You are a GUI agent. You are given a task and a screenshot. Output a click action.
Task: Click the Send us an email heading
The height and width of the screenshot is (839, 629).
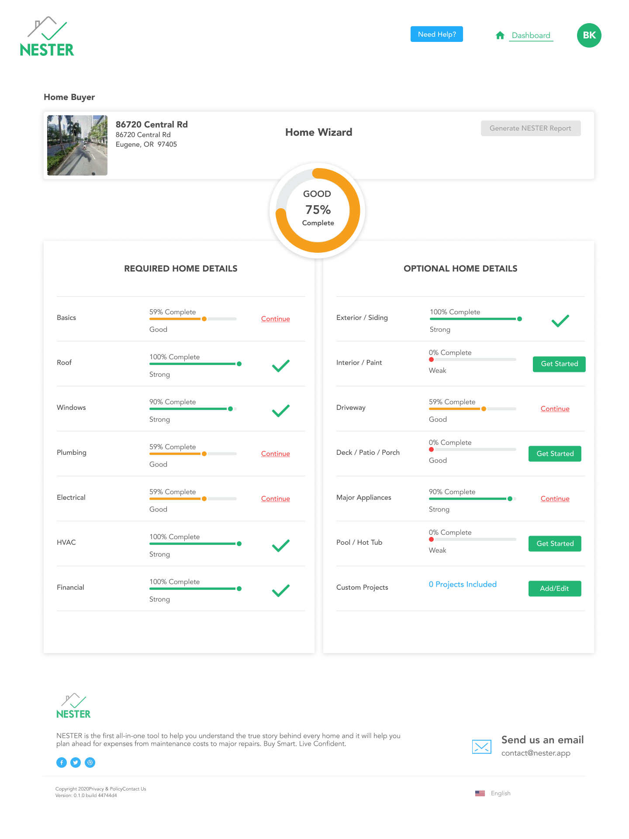click(543, 740)
